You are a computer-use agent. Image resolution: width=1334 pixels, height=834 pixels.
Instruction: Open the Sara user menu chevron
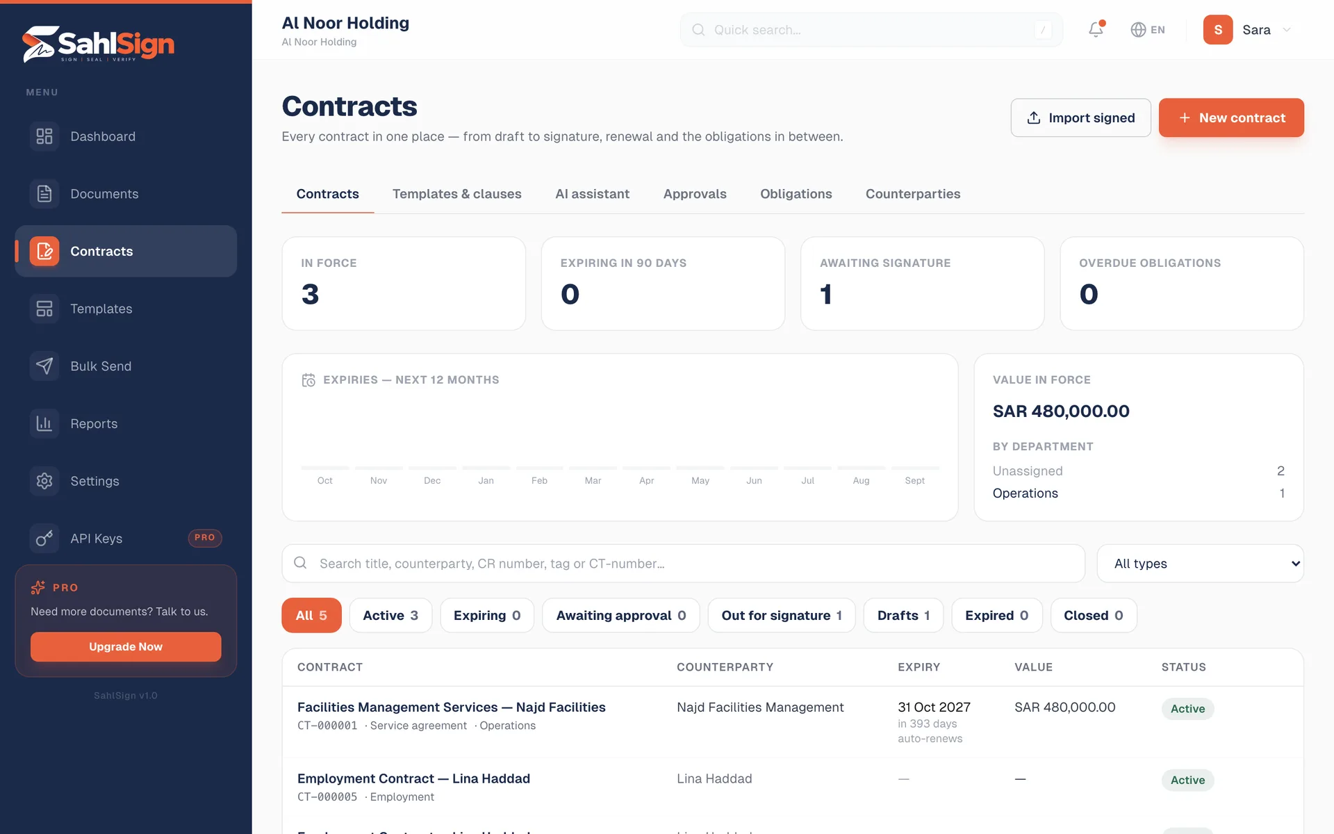pyautogui.click(x=1287, y=30)
